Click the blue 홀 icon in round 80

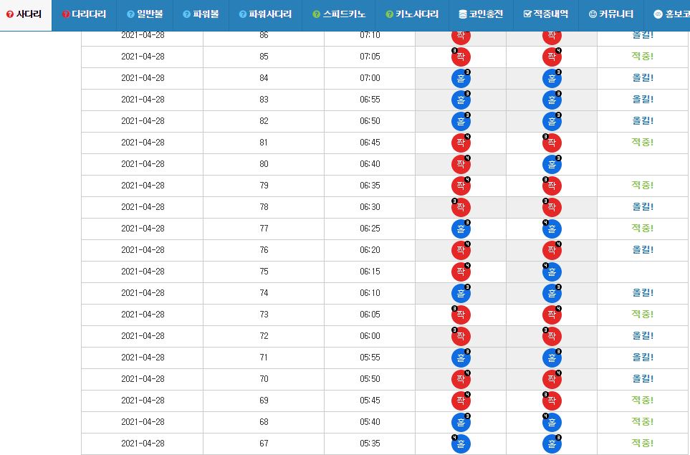pyautogui.click(x=552, y=164)
